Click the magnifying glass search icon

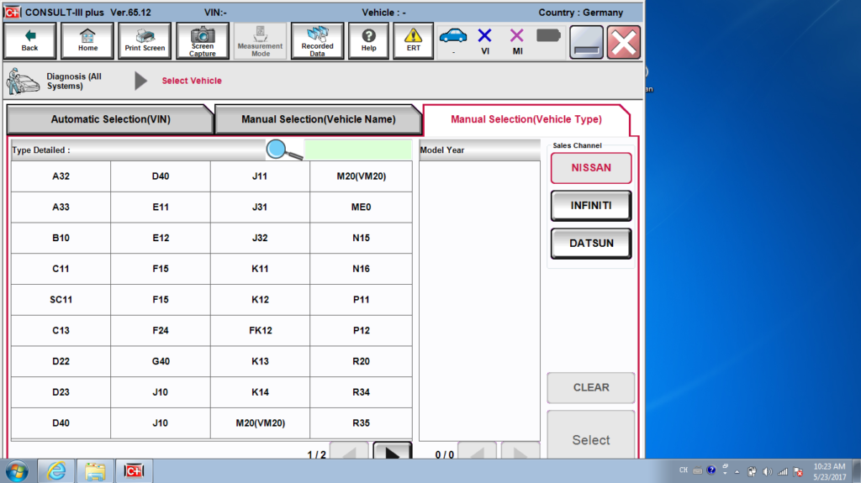283,150
